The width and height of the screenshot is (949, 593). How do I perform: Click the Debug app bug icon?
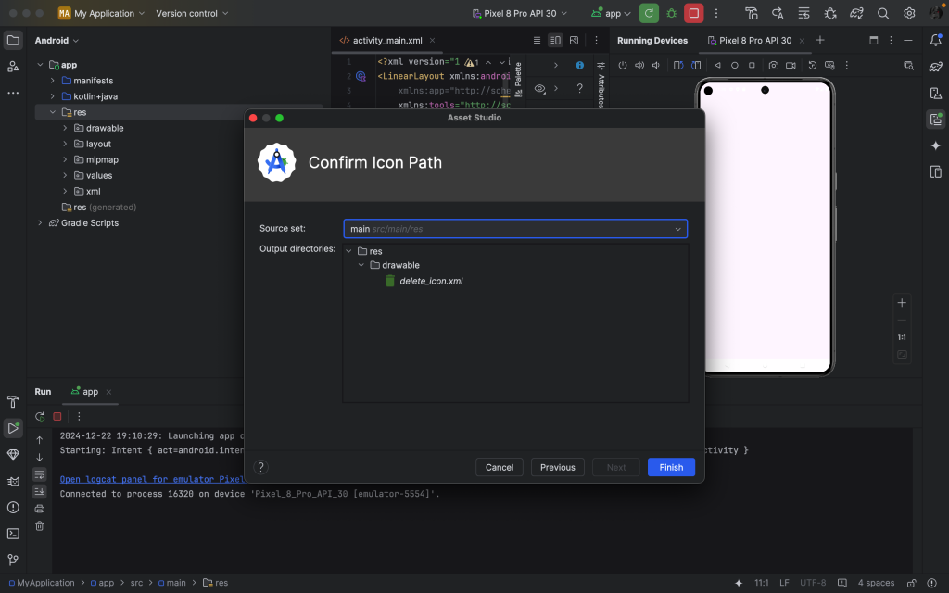click(671, 13)
